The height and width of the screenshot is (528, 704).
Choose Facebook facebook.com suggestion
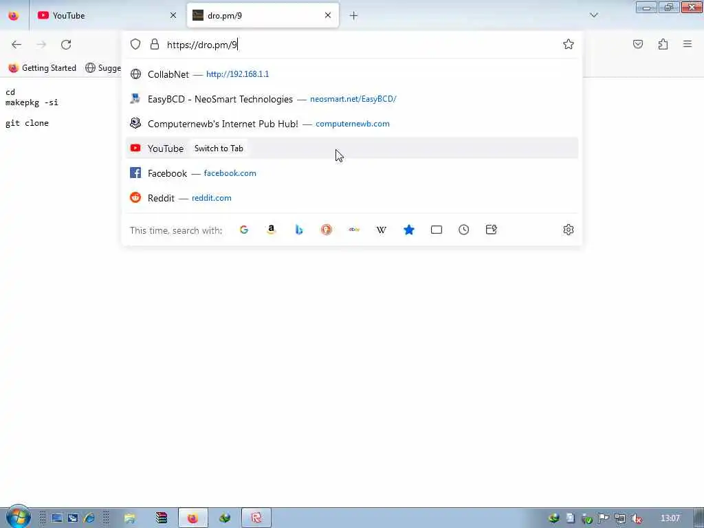tap(352, 173)
